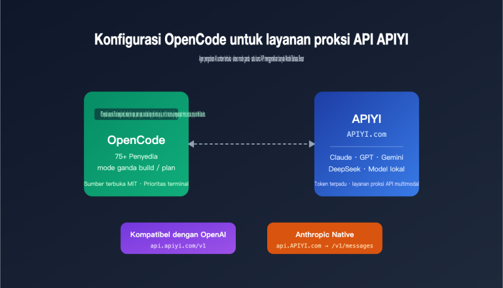The width and height of the screenshot is (503, 288).
Task: Click the "Kompatibel dengan OpenAI" purple box label
Action: (x=178, y=234)
